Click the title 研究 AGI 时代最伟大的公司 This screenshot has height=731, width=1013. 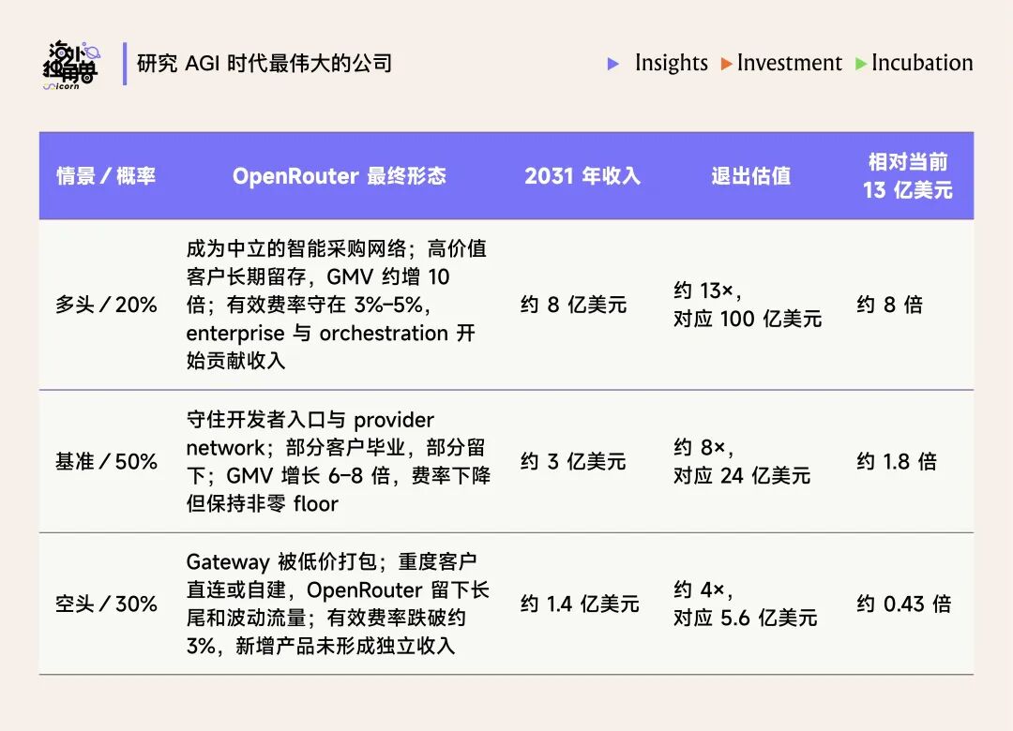265,64
